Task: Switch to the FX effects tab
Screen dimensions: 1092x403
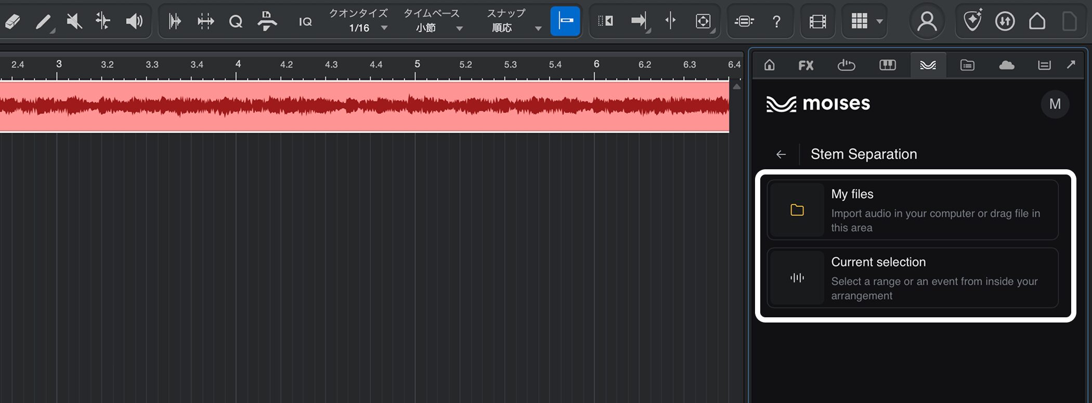Action: [806, 65]
